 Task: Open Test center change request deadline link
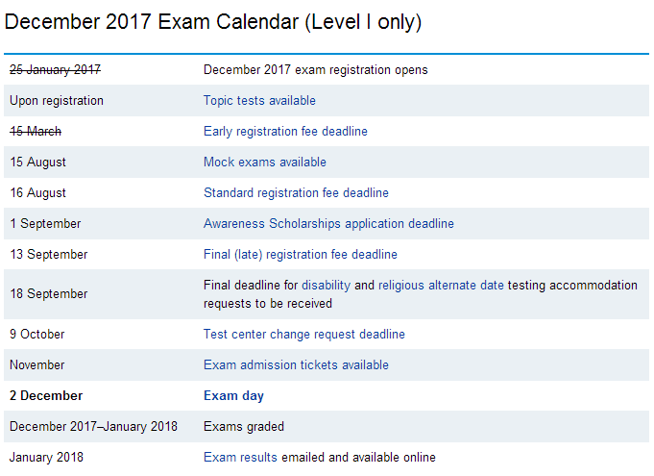pos(303,334)
